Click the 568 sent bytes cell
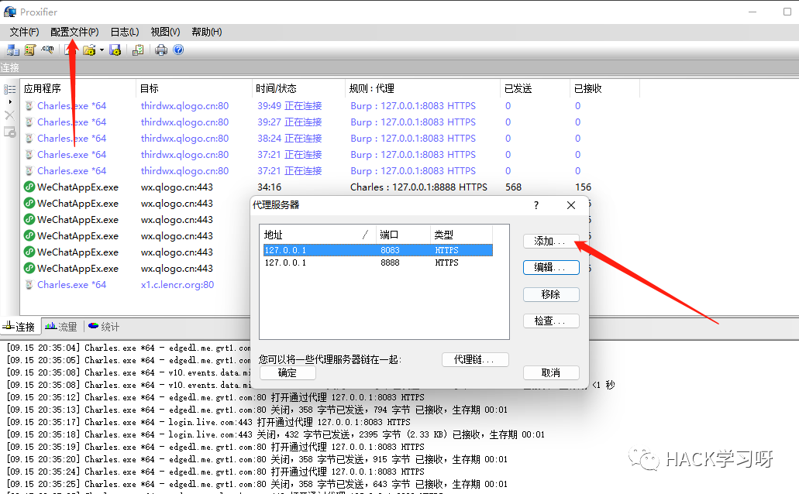This screenshot has height=494, width=799. (x=514, y=187)
